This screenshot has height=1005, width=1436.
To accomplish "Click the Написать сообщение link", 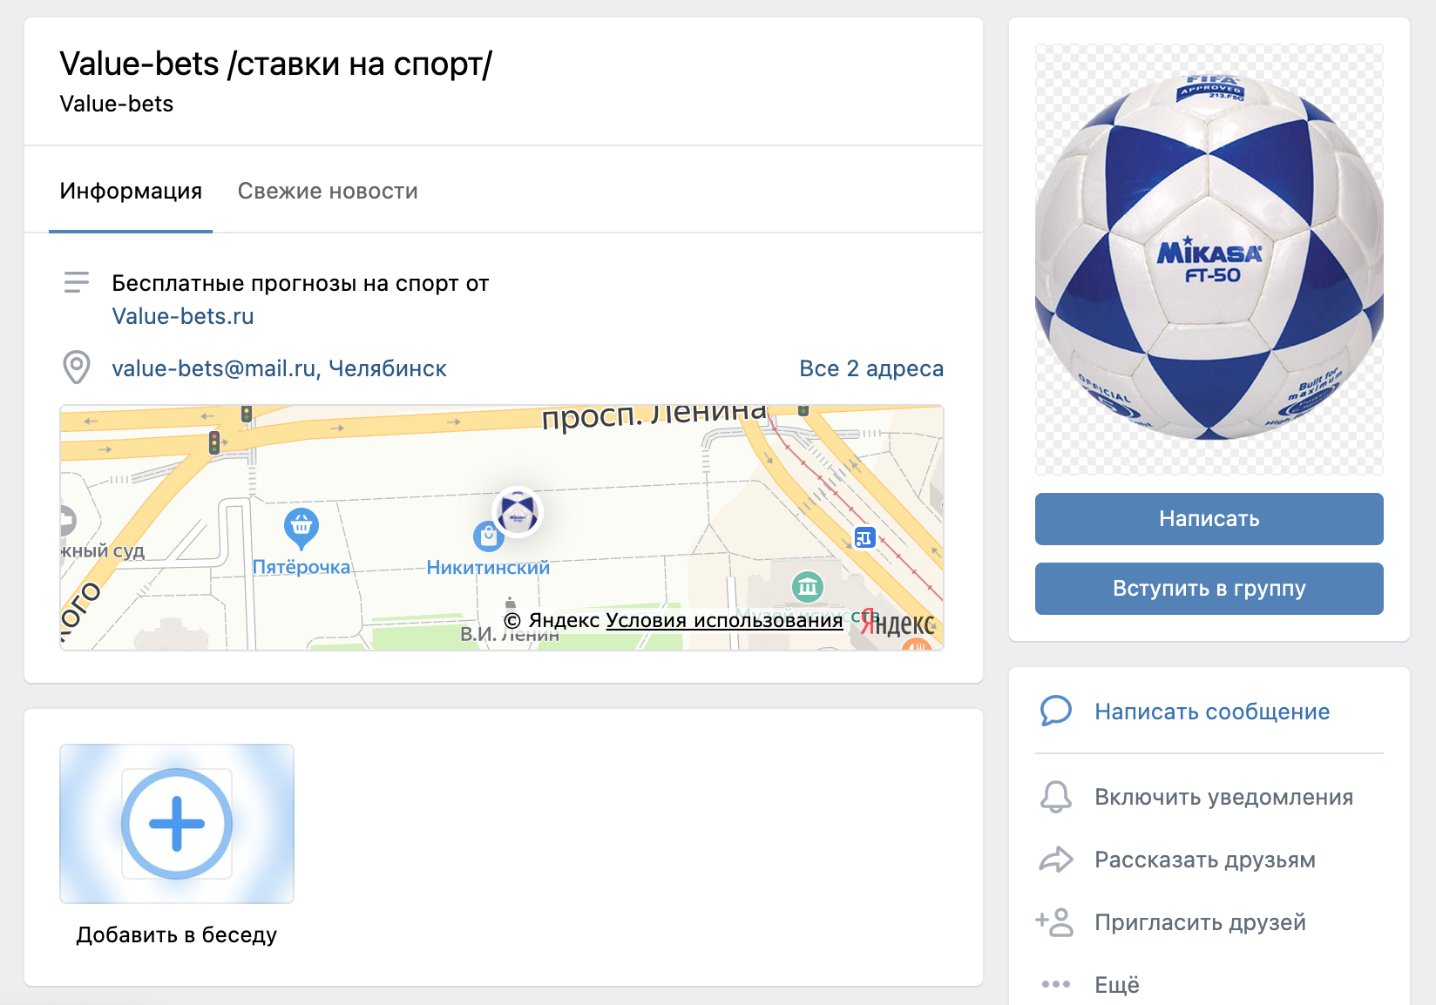I will click(1212, 712).
